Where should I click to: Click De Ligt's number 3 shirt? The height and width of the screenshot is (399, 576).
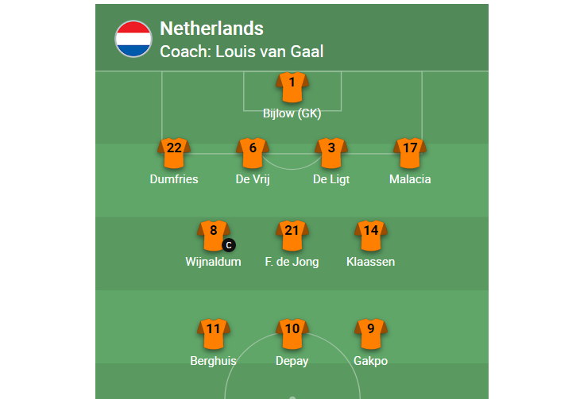(x=331, y=153)
